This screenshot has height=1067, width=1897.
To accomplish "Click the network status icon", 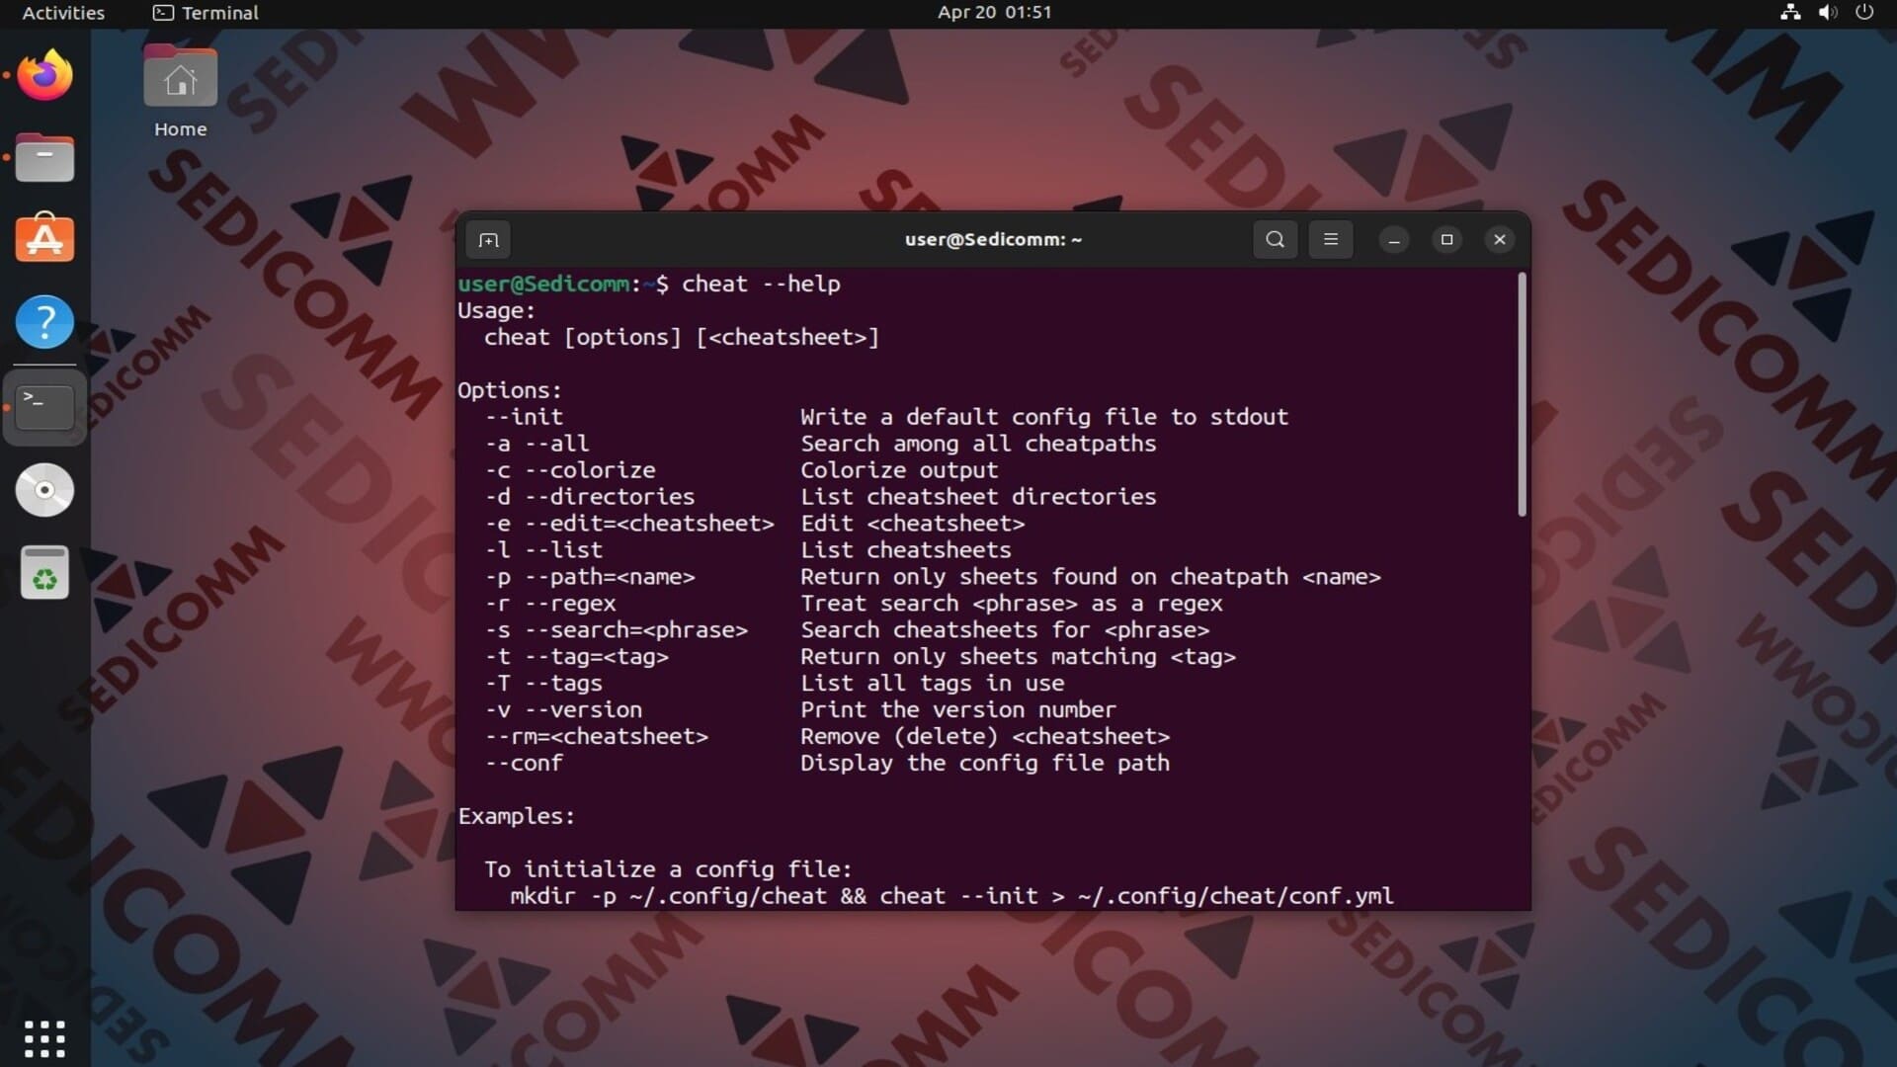I will click(x=1790, y=13).
